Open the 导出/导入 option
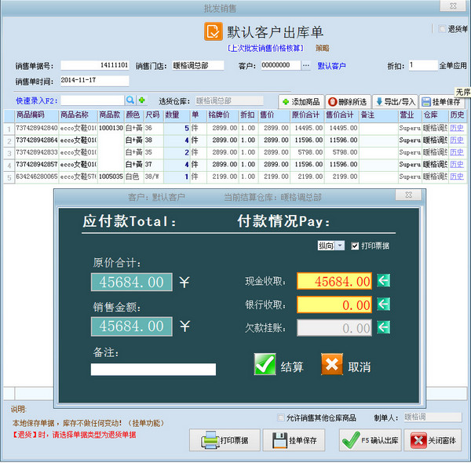 point(395,101)
